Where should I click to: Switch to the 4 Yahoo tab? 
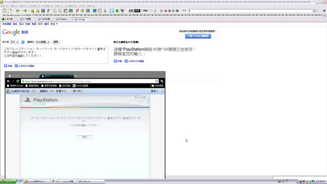tap(62, 19)
